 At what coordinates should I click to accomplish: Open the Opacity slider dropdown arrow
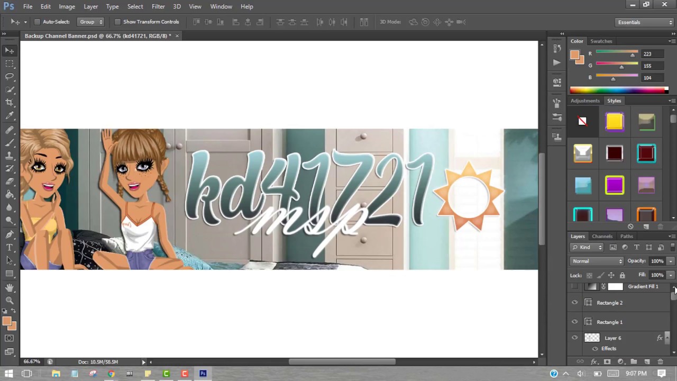[671, 261]
